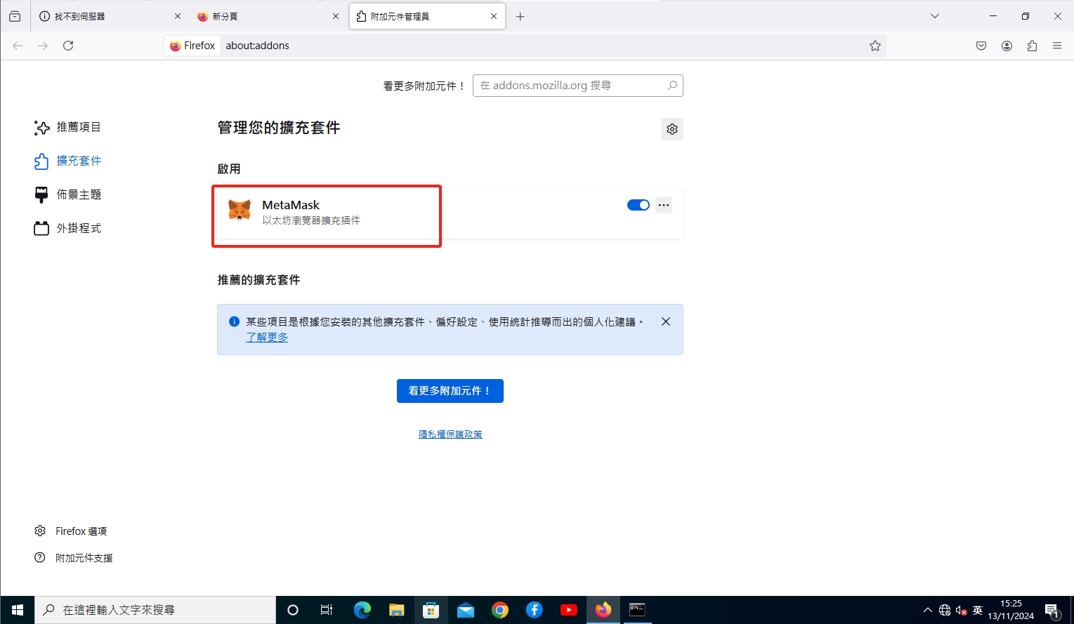This screenshot has height=624, width=1074.
Task: Open the 了解更多 link
Action: coord(267,338)
